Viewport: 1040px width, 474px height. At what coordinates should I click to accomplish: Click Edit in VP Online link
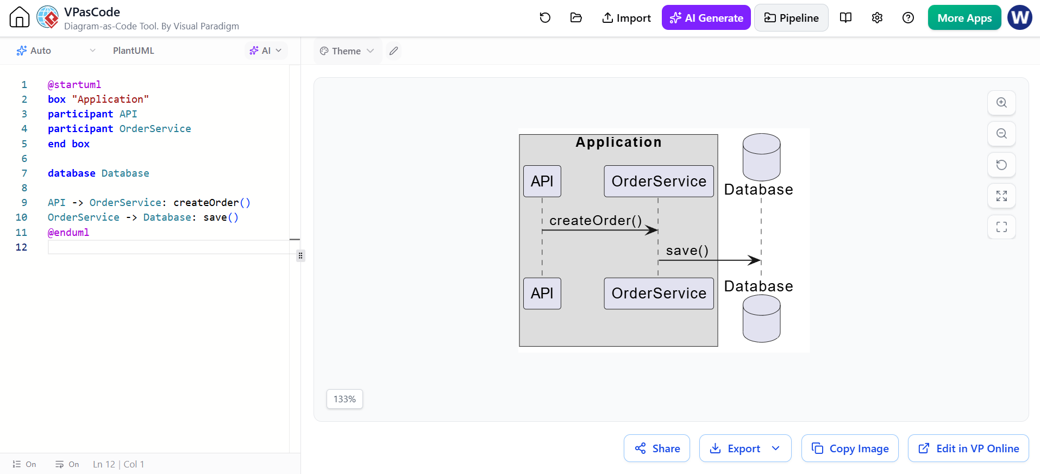coord(968,448)
